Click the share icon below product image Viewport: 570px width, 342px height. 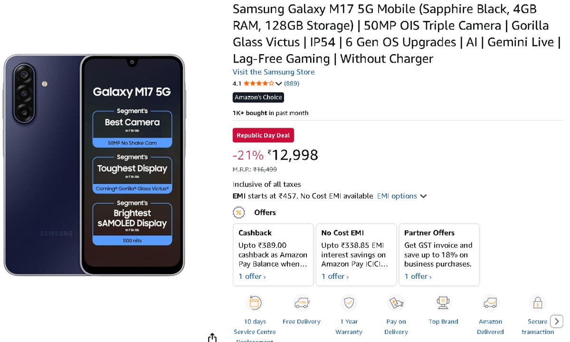[x=212, y=337]
